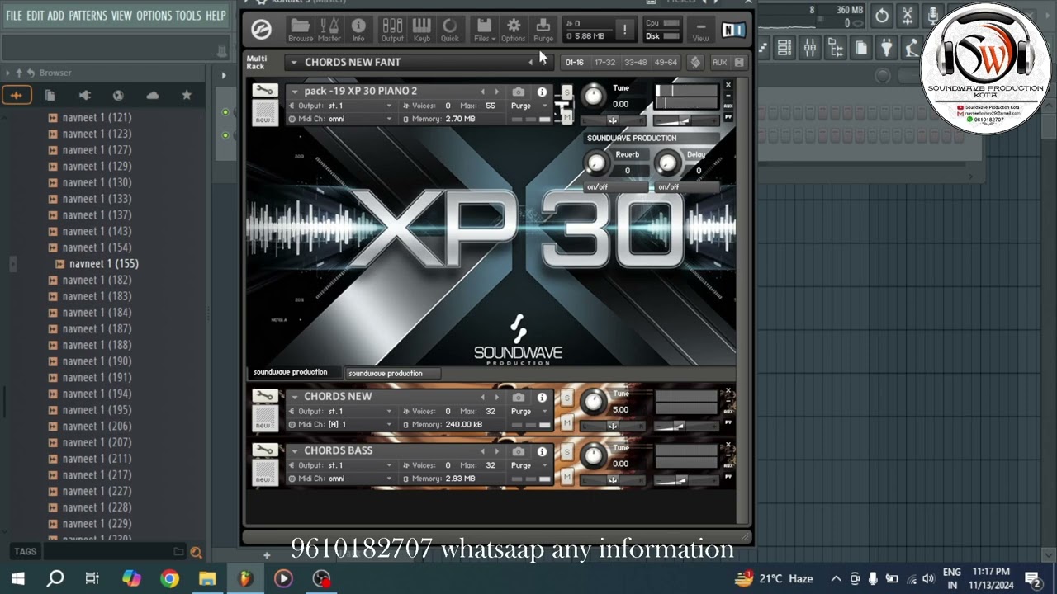Select the 33-48 rack page tab
This screenshot has width=1057, height=594.
point(635,63)
